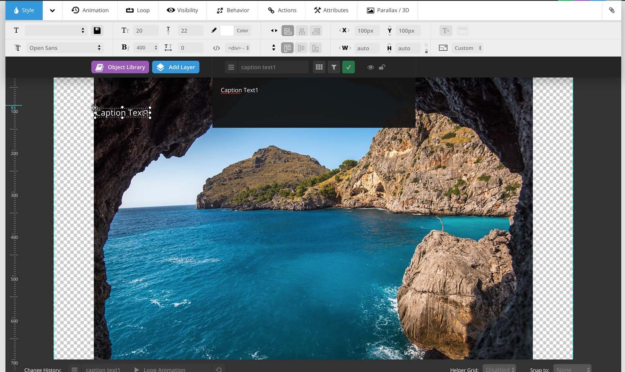The image size is (625, 372).
Task: Open the style preset dropdown
Action: (56, 31)
